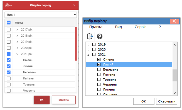
Task: Select the Березень label in Вибір періоду
Action: pos(111,69)
